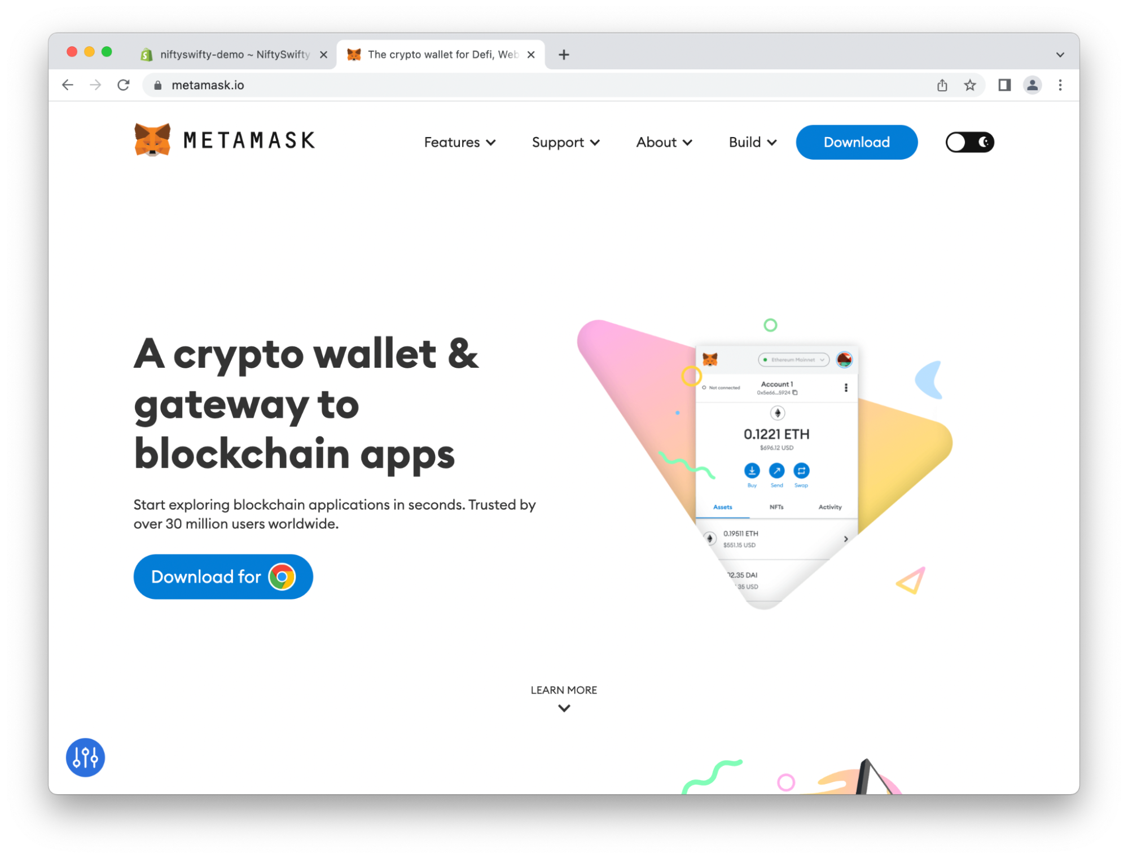
Task: Bookmark this page with the star icon
Action: (969, 85)
